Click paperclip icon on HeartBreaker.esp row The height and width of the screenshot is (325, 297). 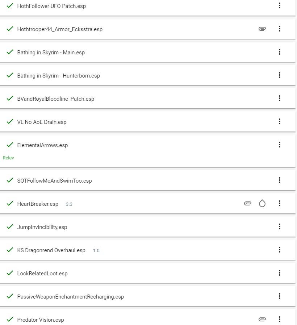[x=248, y=203]
